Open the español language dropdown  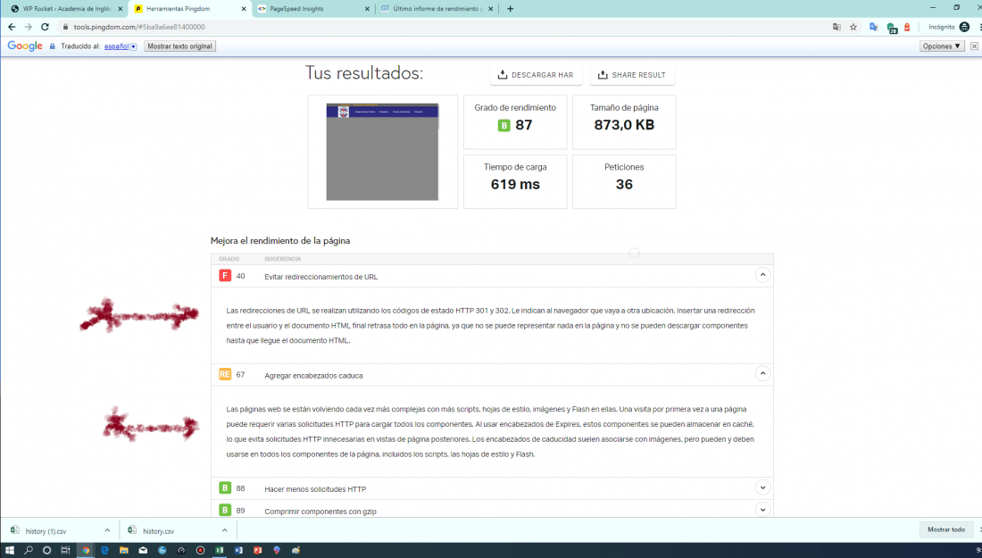(121, 46)
